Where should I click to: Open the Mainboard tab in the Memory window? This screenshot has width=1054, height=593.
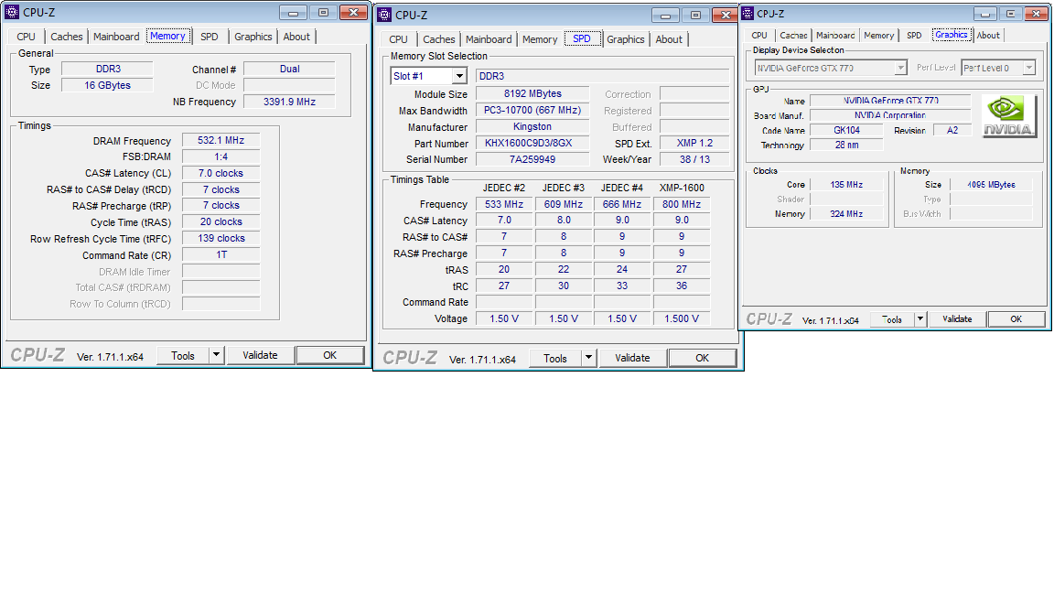click(116, 37)
